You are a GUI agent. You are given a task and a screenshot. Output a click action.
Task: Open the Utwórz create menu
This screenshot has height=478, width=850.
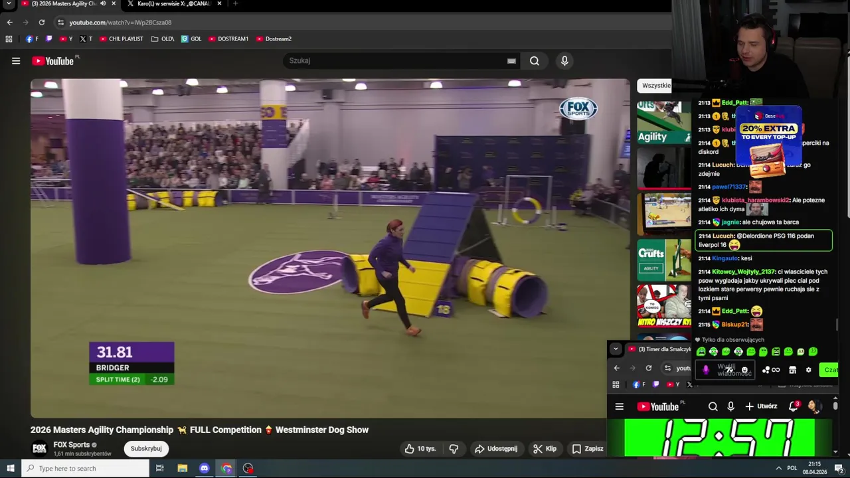(761, 406)
